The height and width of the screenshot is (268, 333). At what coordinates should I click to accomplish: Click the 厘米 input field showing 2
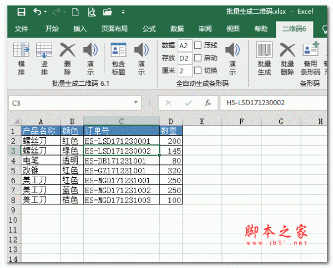pyautogui.click(x=185, y=71)
